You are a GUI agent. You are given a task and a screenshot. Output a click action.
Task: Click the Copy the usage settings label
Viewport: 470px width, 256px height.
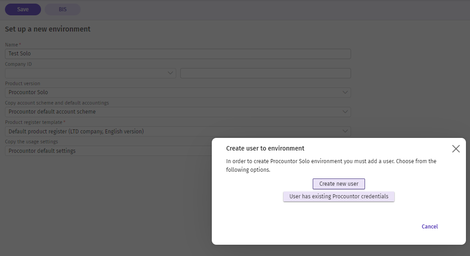pos(32,142)
